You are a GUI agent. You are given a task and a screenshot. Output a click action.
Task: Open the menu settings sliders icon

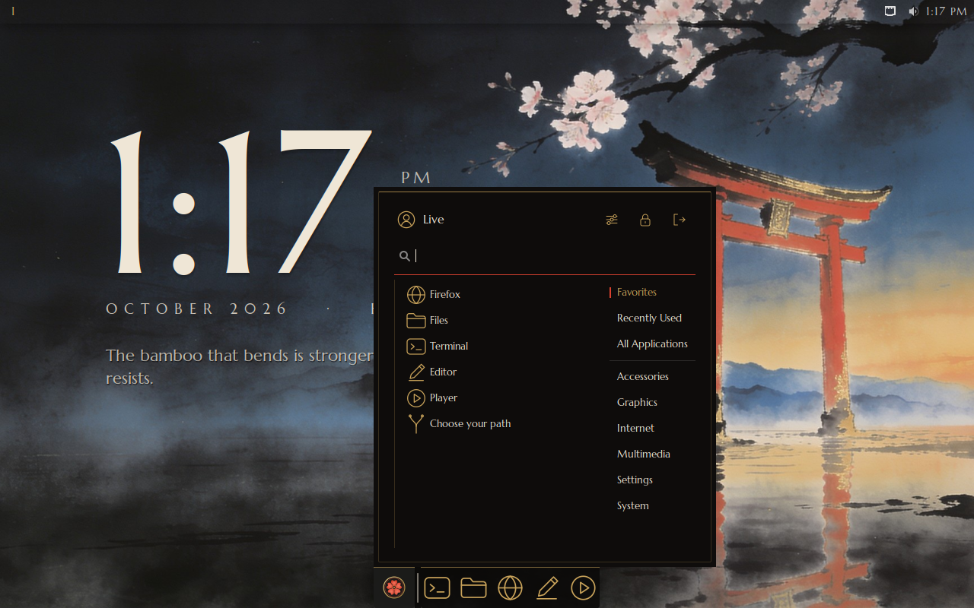(x=612, y=220)
